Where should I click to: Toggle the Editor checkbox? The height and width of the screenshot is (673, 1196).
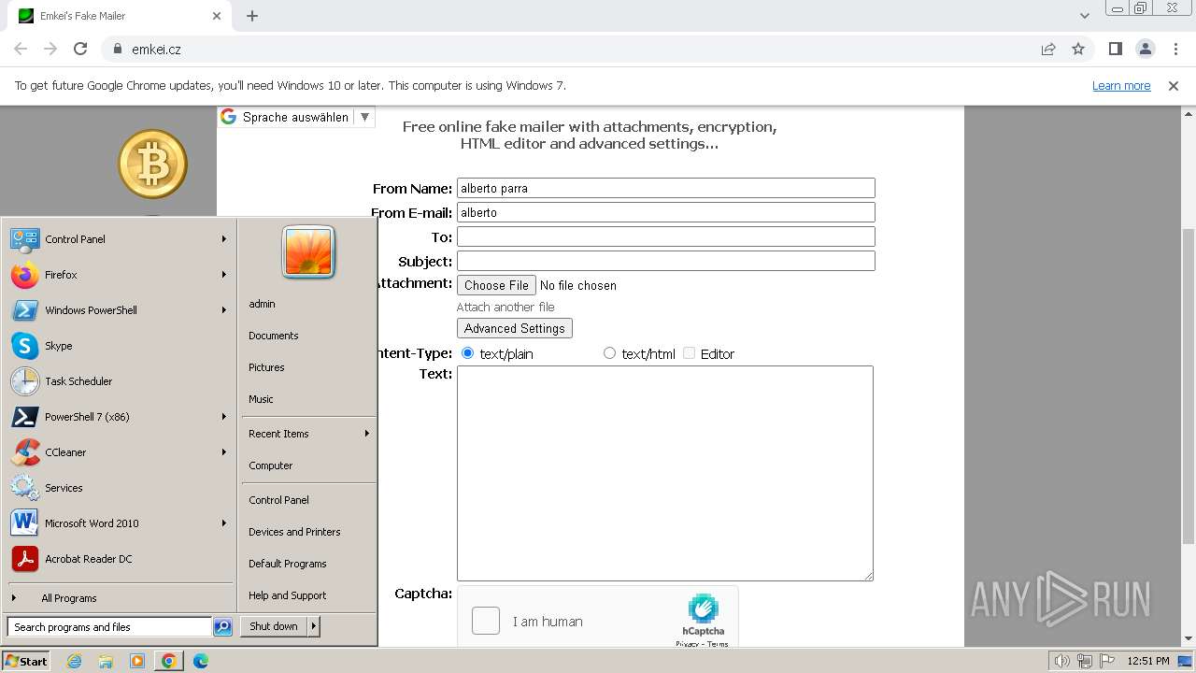click(690, 353)
